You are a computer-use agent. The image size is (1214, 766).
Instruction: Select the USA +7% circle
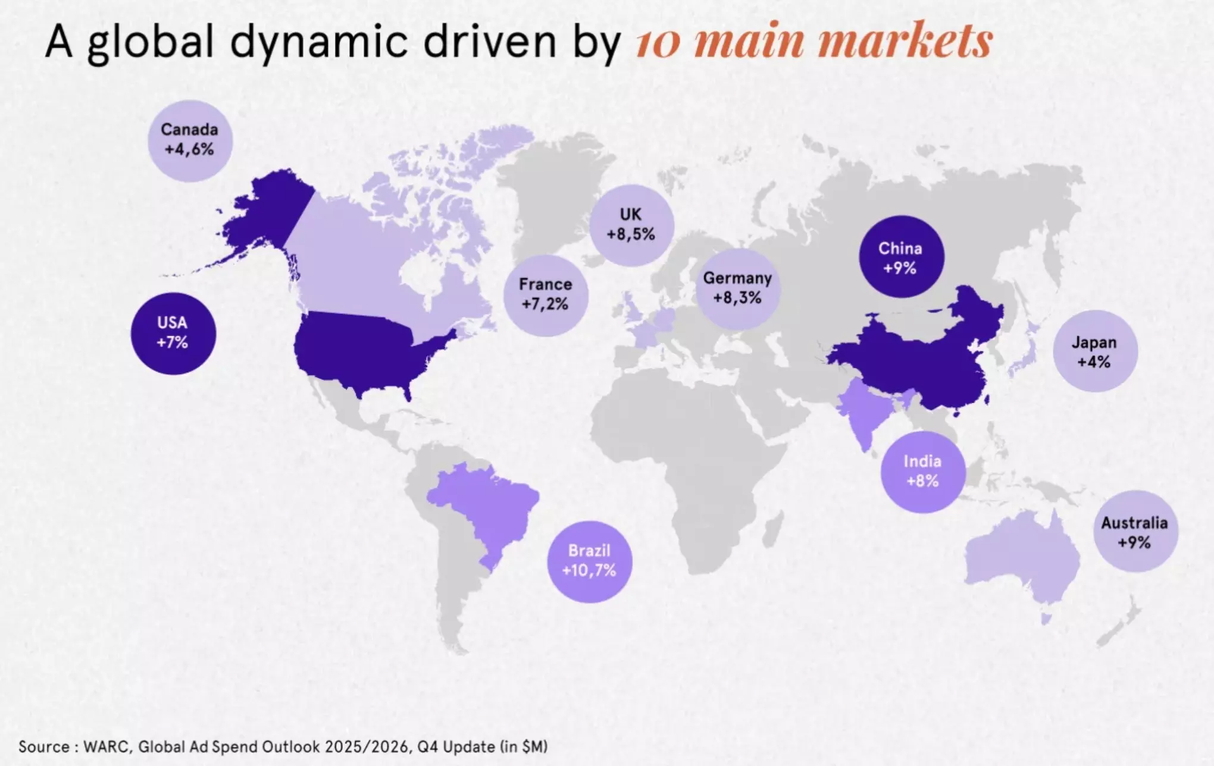point(173,334)
